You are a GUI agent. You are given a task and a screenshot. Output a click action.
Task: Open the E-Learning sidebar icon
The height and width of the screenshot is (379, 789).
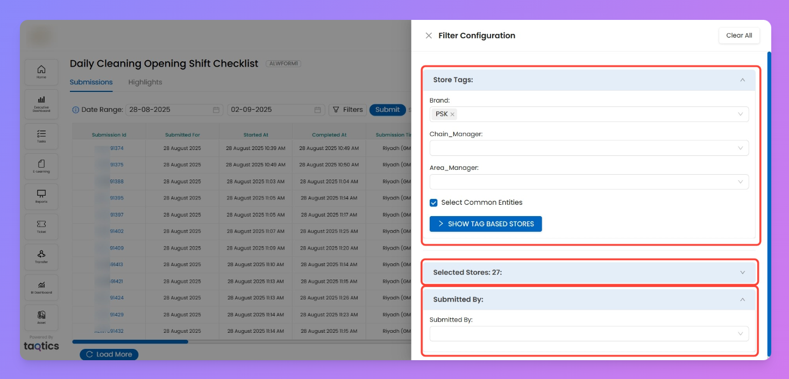tap(41, 166)
